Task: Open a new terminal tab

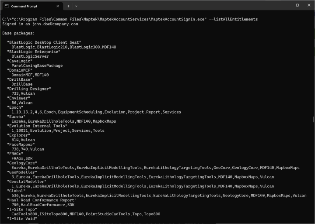Action: pyautogui.click(x=68, y=6)
